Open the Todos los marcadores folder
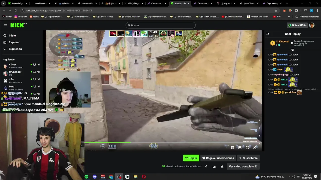This screenshot has height=180, width=321. click(x=307, y=16)
